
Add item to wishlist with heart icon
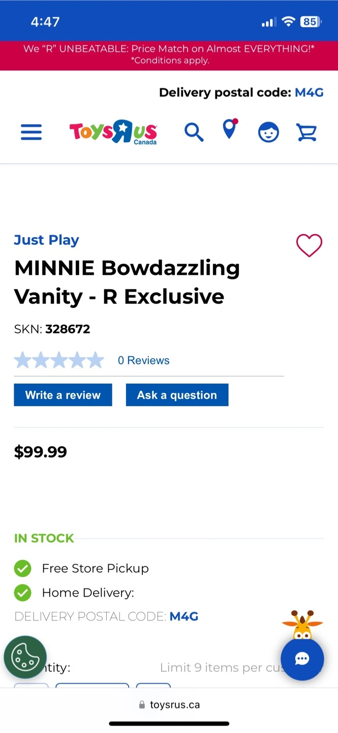(309, 245)
